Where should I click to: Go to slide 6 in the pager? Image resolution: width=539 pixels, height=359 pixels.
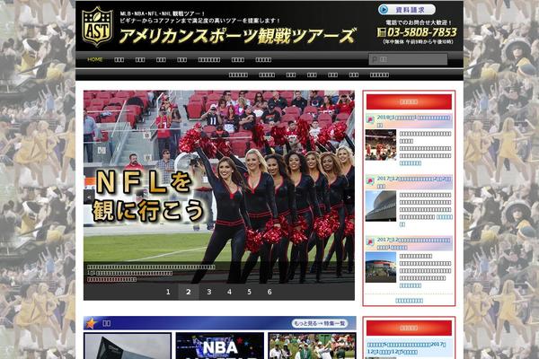pos(269,292)
